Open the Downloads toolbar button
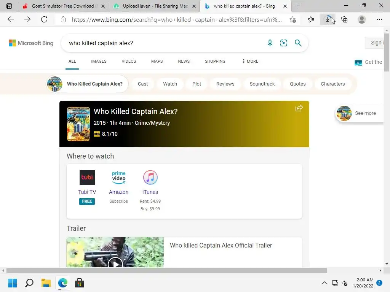 pos(328,19)
